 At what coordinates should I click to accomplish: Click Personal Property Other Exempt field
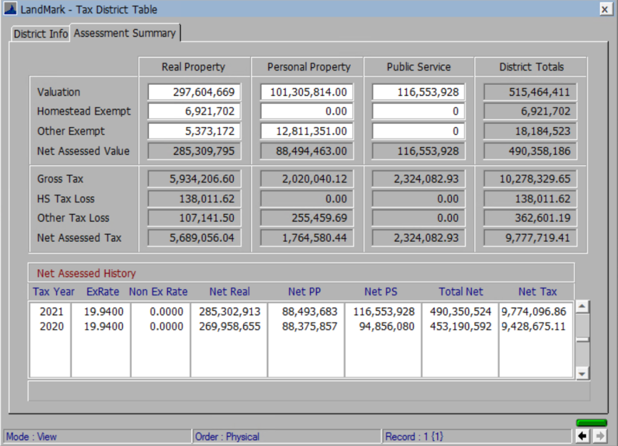click(x=307, y=131)
